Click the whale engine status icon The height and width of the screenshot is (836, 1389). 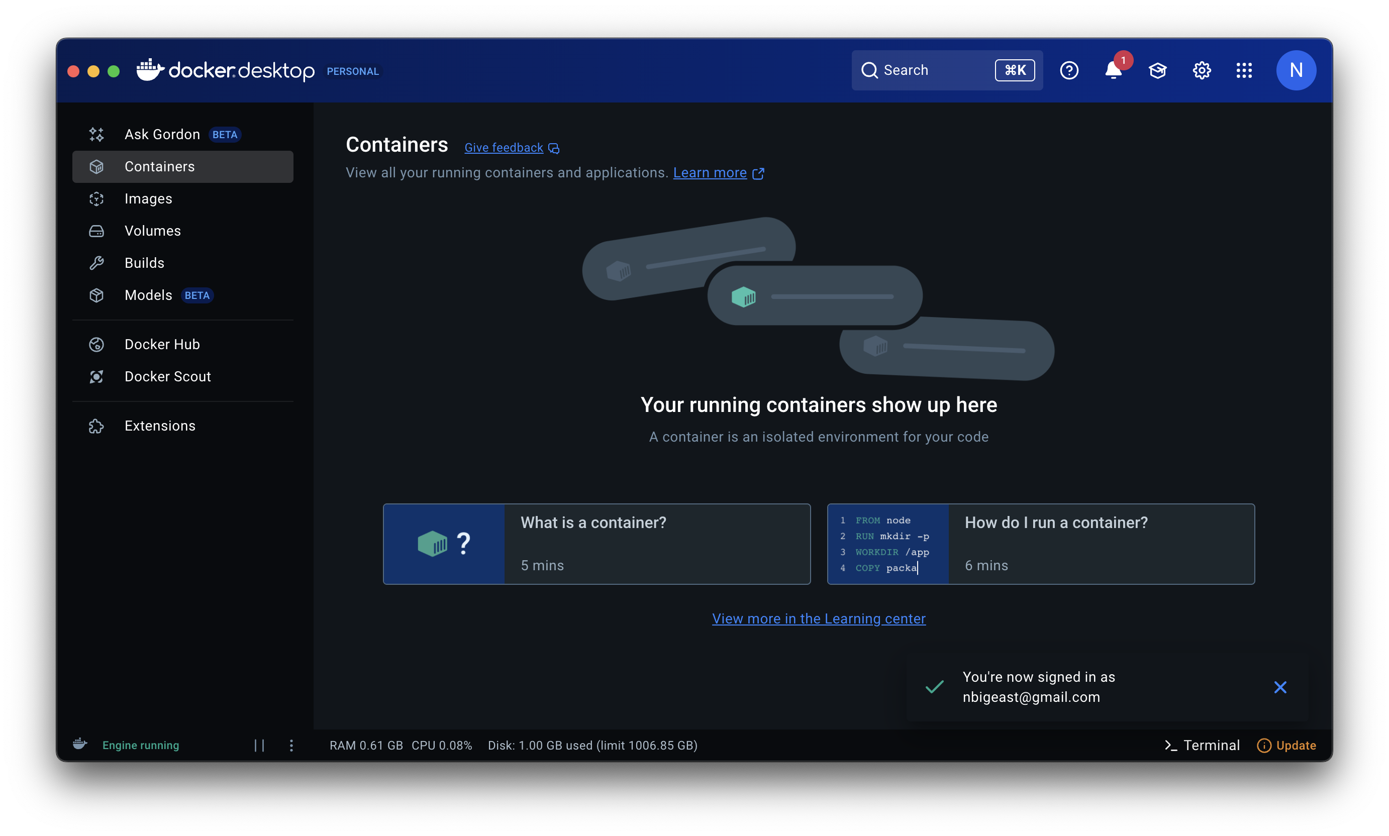point(80,744)
